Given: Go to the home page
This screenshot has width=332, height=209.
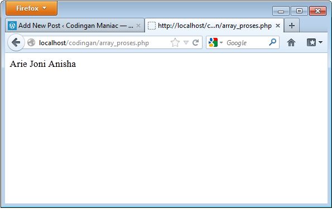Looking at the screenshot, I should coord(291,42).
